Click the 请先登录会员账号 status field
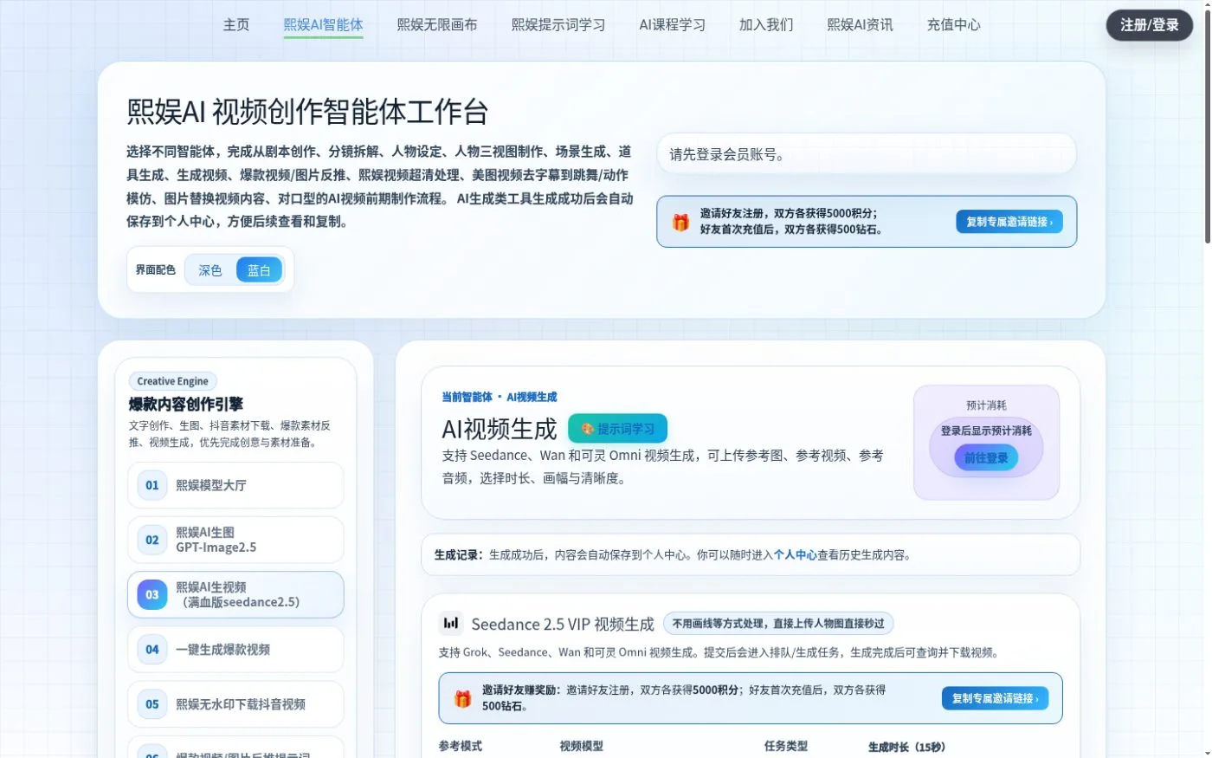Screen dimensions: 1212x758 (x=867, y=154)
